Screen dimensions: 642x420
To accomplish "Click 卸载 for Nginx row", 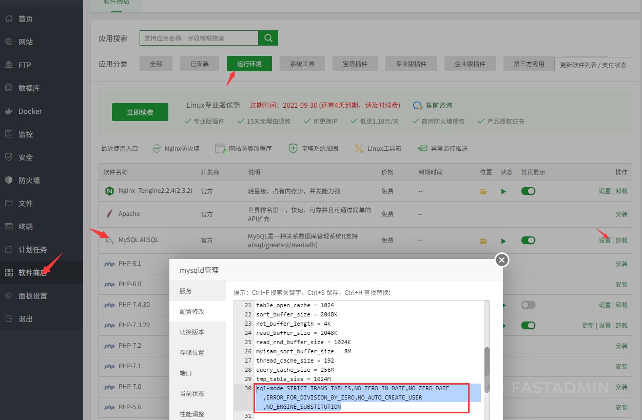I will tap(621, 191).
